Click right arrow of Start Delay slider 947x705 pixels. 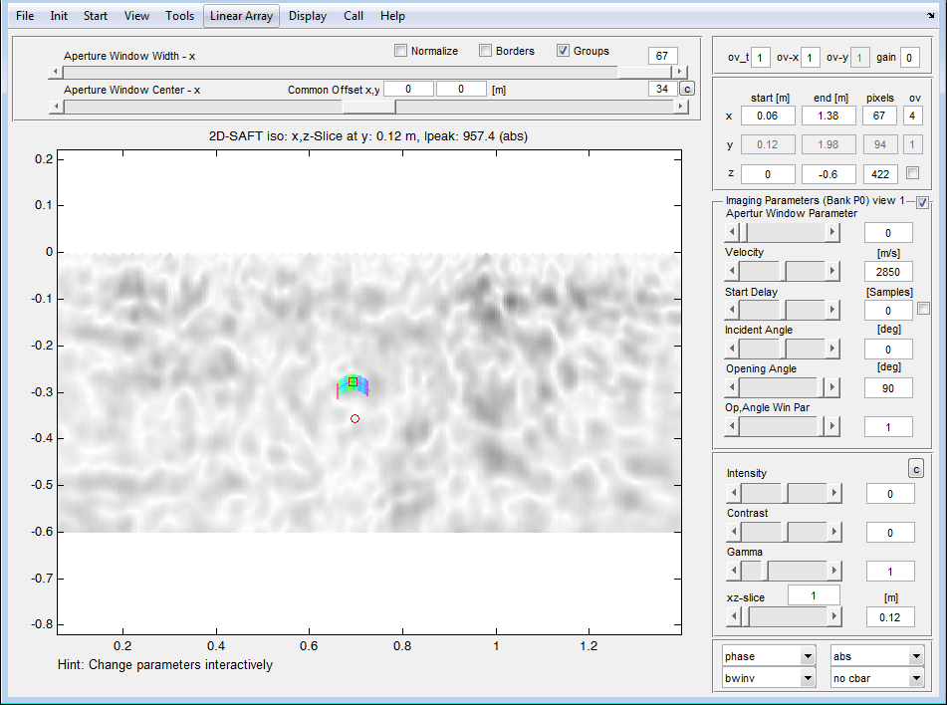[x=832, y=310]
